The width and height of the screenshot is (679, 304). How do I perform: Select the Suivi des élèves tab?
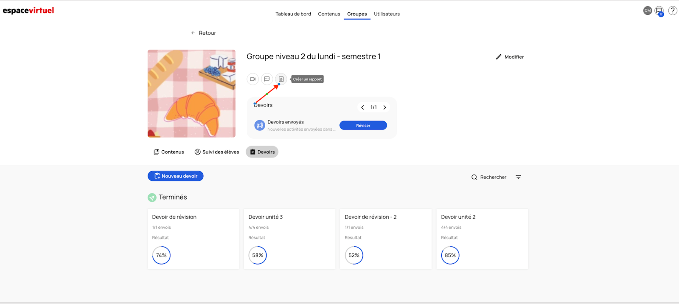click(217, 152)
